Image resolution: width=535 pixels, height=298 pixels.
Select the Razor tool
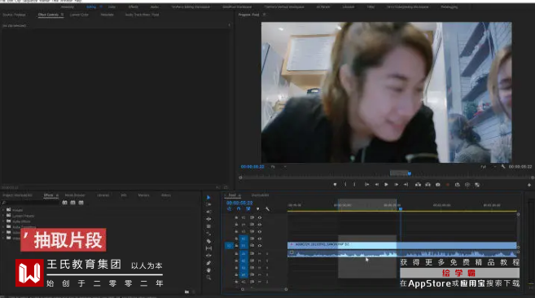point(208,241)
